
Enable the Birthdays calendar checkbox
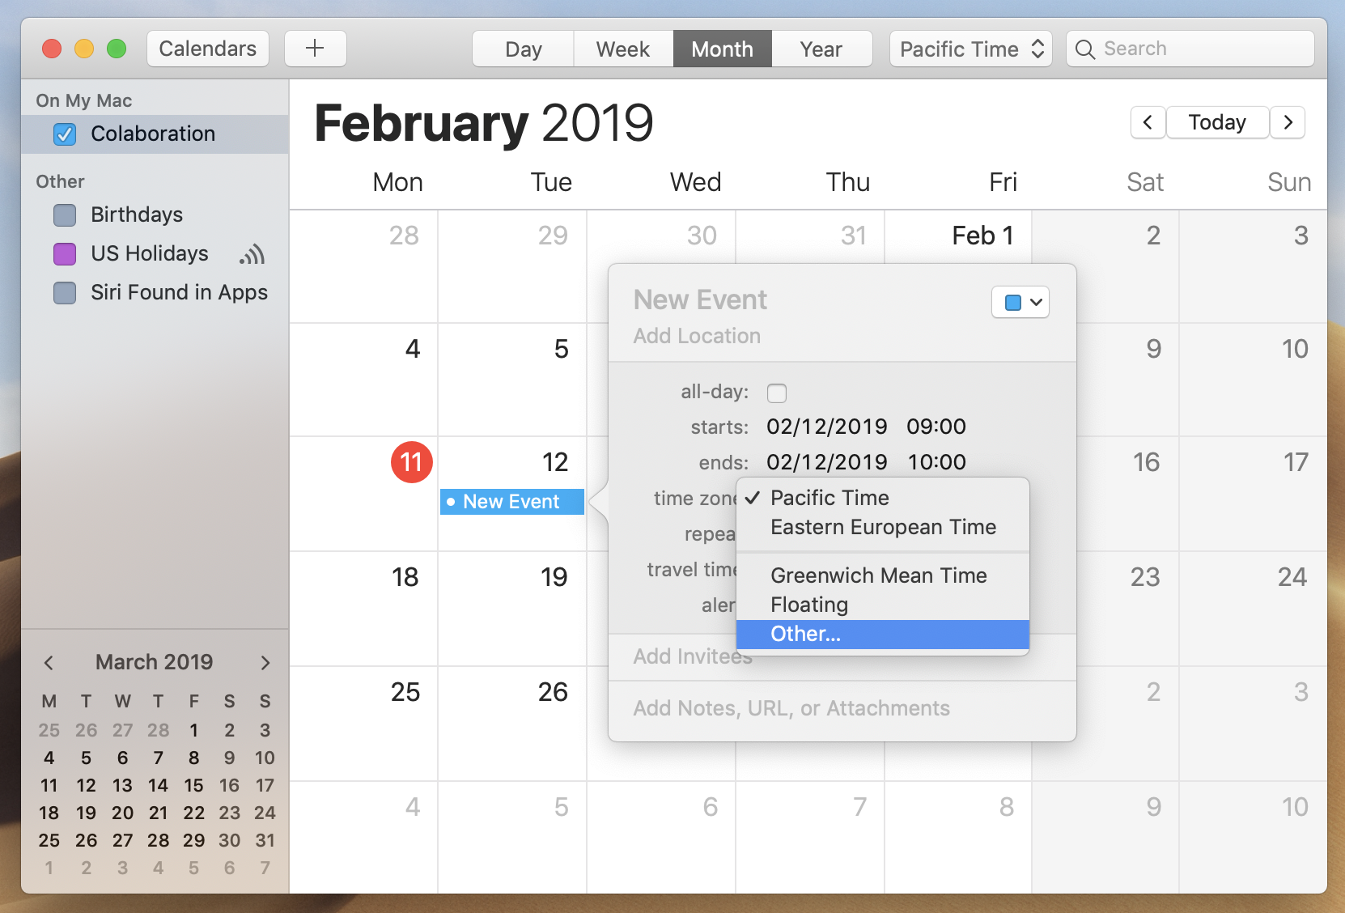(x=65, y=215)
